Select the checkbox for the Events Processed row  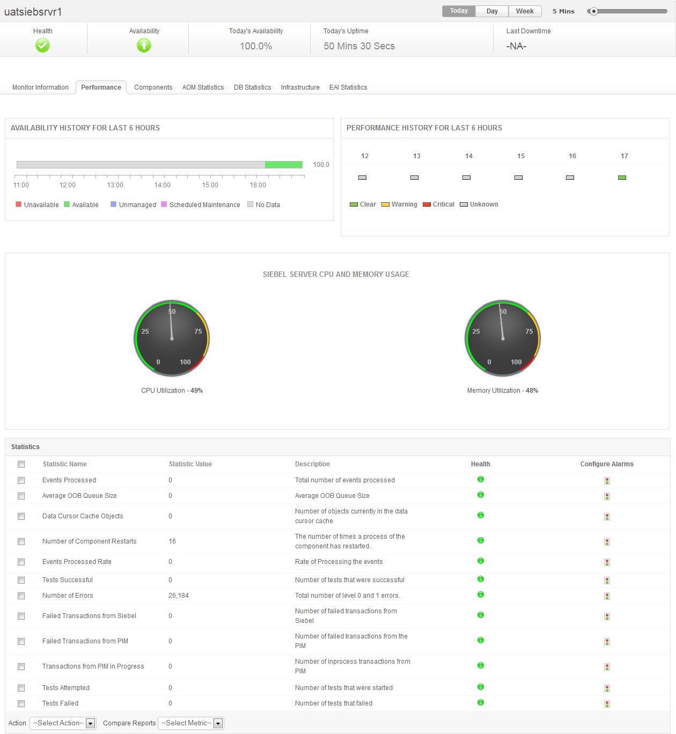pos(21,480)
